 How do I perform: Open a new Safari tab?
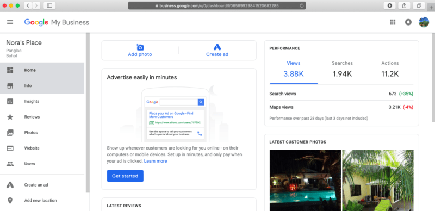[x=432, y=8]
